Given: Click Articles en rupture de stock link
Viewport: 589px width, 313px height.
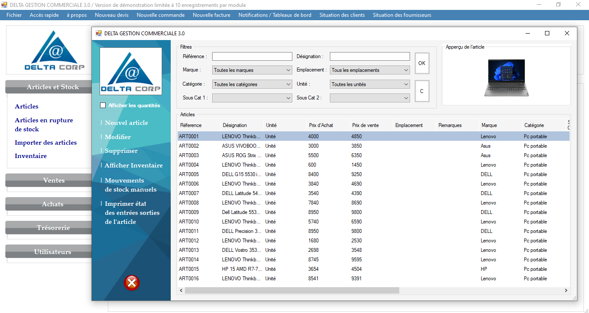Looking at the screenshot, I should tap(44, 124).
